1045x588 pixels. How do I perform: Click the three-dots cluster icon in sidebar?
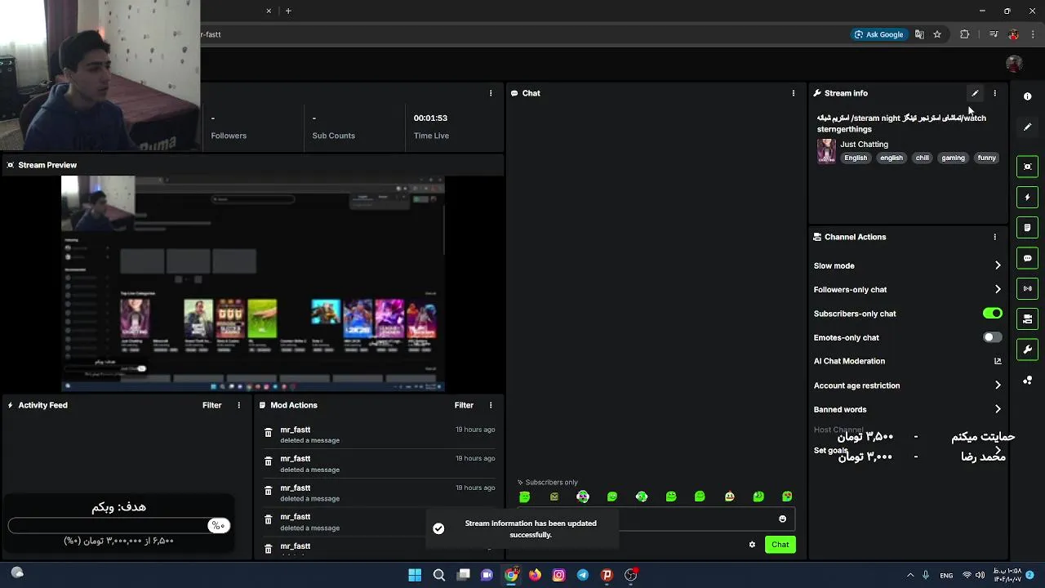point(1027,381)
